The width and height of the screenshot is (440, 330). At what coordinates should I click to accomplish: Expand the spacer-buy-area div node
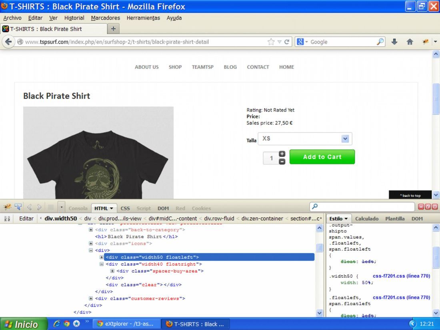coord(112,271)
